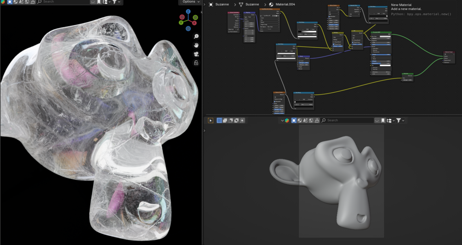Screen dimensions: 462x245
Task: Click the Strength slider in the Bump node
Action: (x=303, y=63)
